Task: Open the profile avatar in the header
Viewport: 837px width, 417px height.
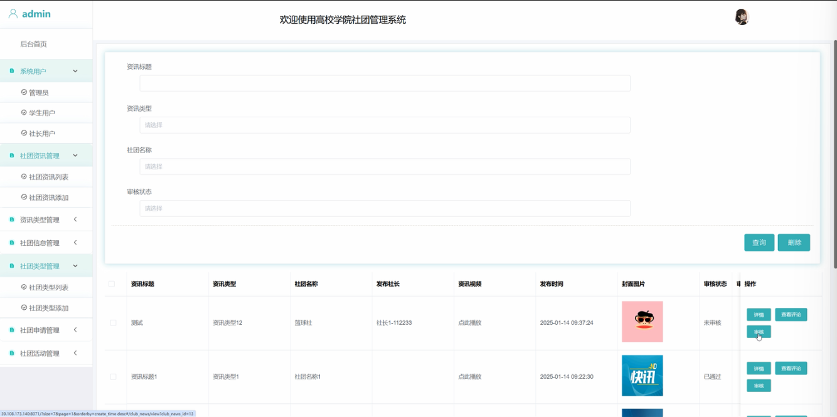Action: pyautogui.click(x=742, y=17)
